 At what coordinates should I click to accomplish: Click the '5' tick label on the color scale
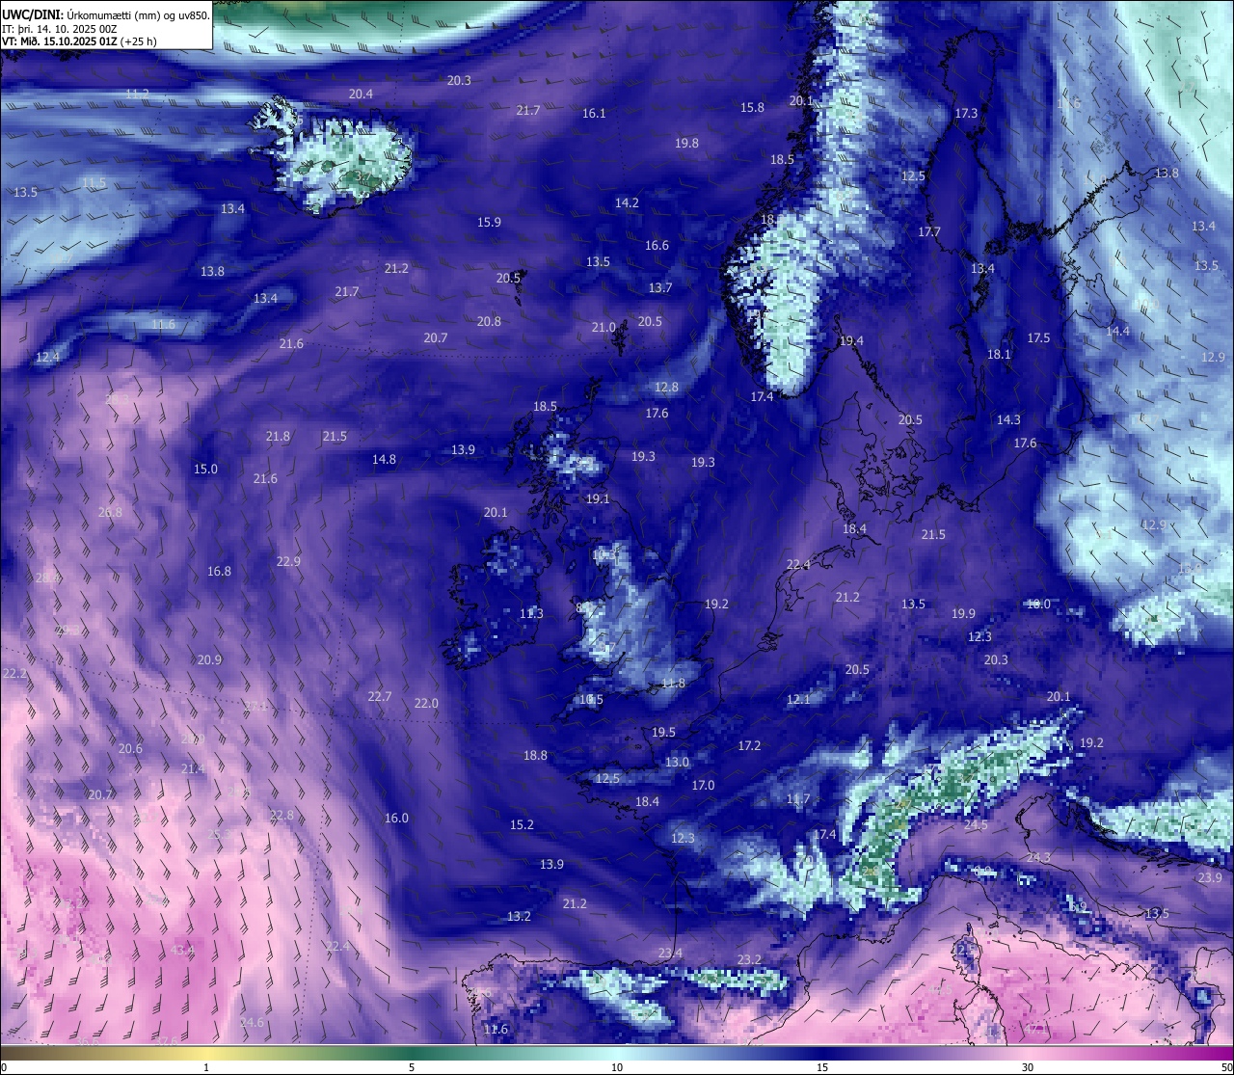click(x=412, y=1067)
